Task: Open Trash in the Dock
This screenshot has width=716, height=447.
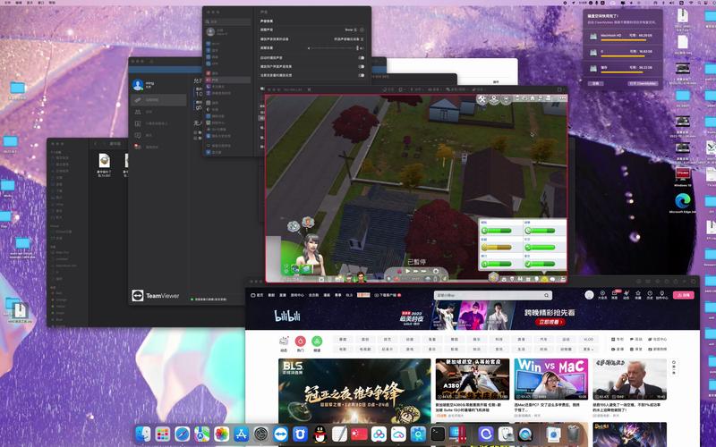Action: click(x=574, y=434)
